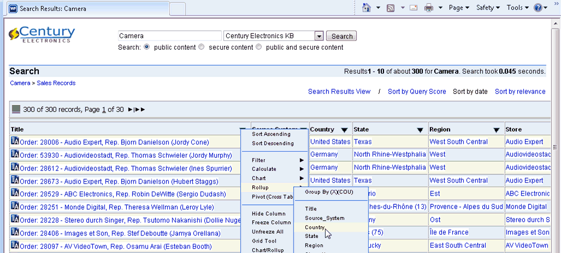
Task: Open the Region column dropdown arrow
Action: tap(496, 130)
